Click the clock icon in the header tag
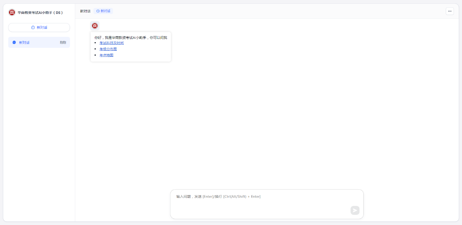 coord(98,11)
